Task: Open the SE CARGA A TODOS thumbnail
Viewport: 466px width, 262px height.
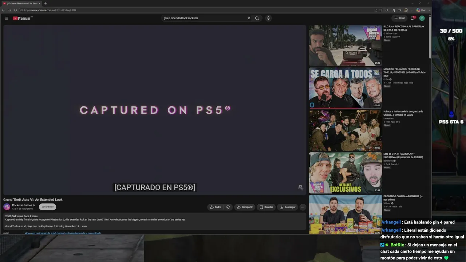Action: click(345, 88)
